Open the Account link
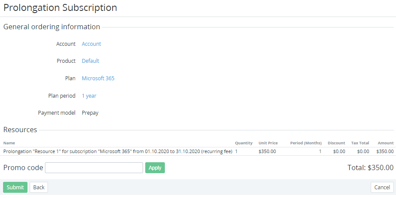This screenshot has height=198, width=396. 91,44
